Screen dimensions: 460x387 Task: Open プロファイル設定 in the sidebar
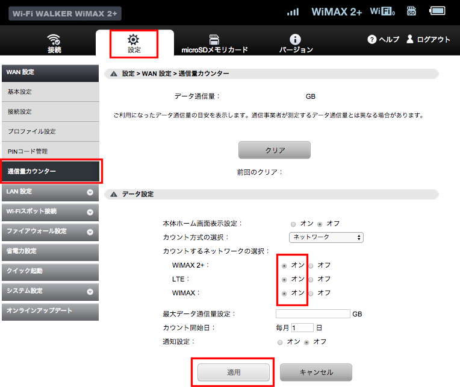click(x=50, y=131)
